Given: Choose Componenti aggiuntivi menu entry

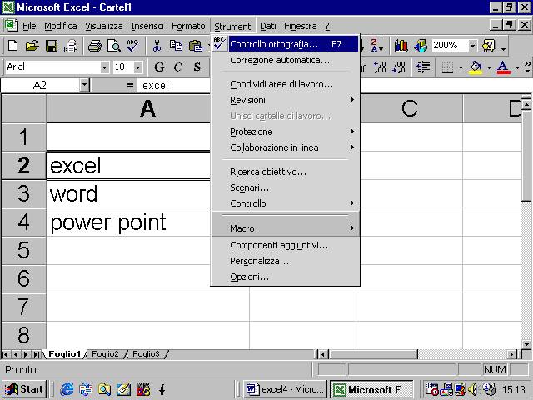Looking at the screenshot, I should tap(285, 245).
